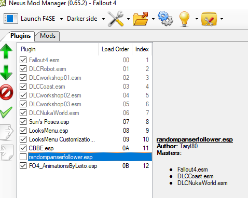
Task: Click the red disable-all plugins icon
Action: (x=7, y=92)
